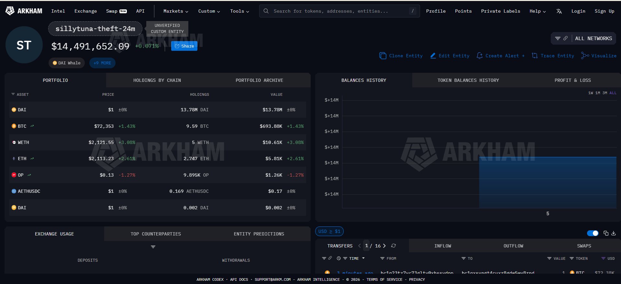
Task: Download transfers using the download icon
Action: point(614,233)
